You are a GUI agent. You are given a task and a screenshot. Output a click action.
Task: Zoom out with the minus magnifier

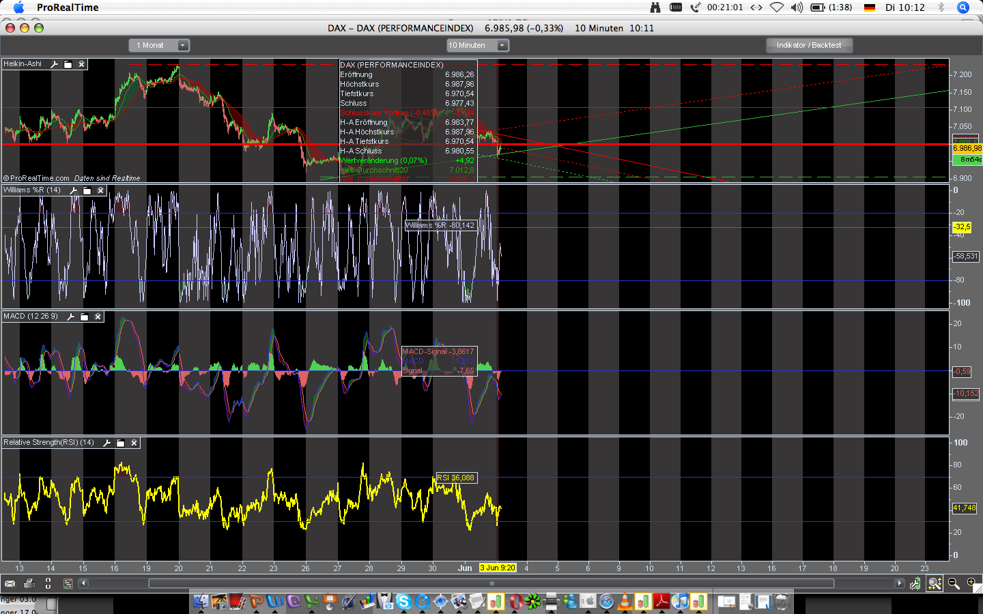click(x=954, y=583)
